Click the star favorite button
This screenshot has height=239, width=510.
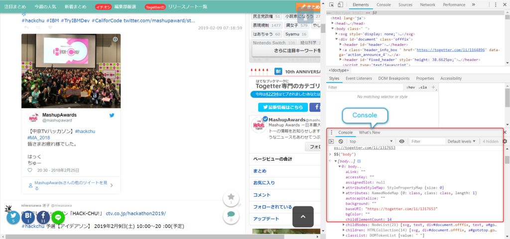click(231, 198)
